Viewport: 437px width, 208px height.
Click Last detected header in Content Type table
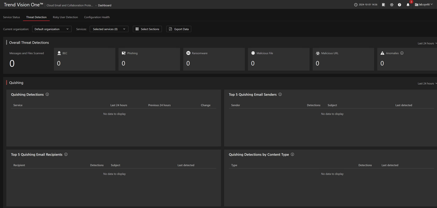(x=390, y=165)
